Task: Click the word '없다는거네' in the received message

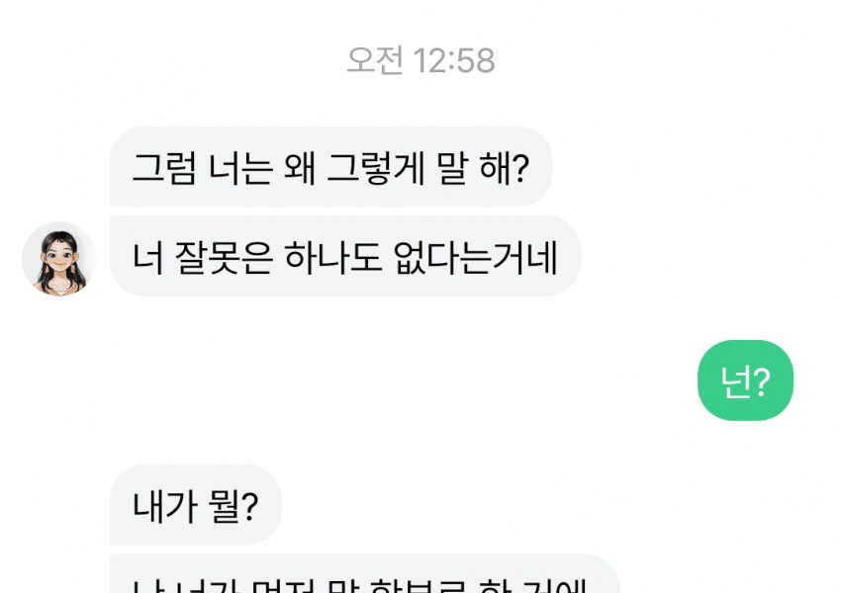Action: [476, 258]
